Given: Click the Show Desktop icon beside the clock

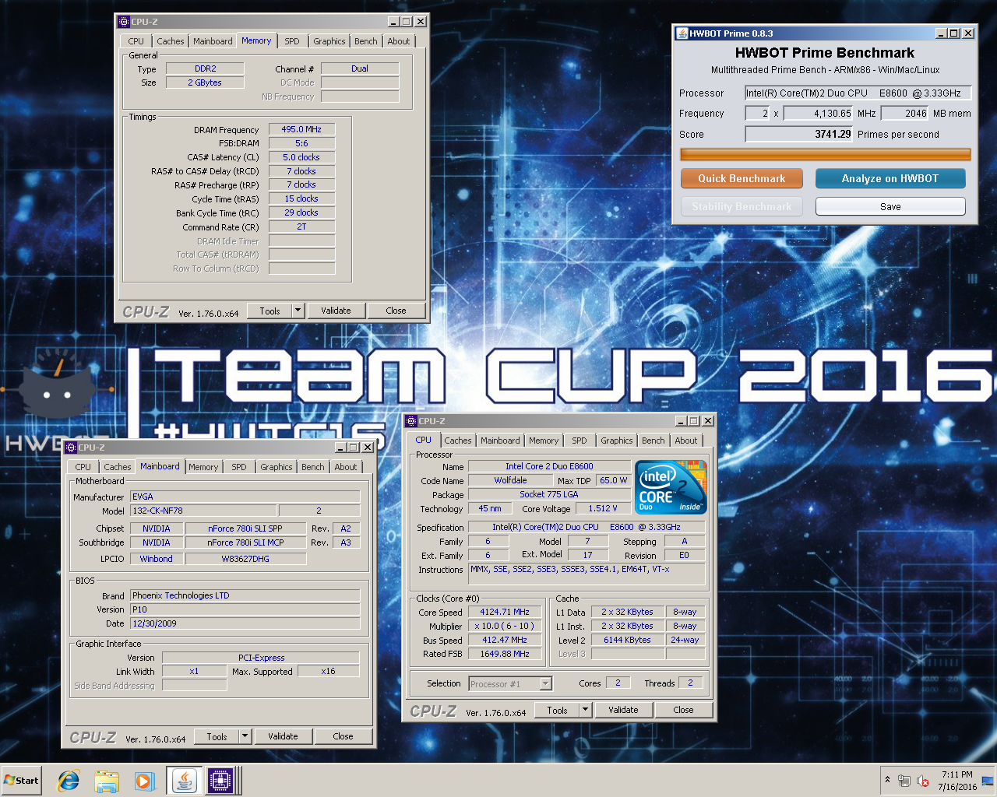Looking at the screenshot, I should point(988,781).
